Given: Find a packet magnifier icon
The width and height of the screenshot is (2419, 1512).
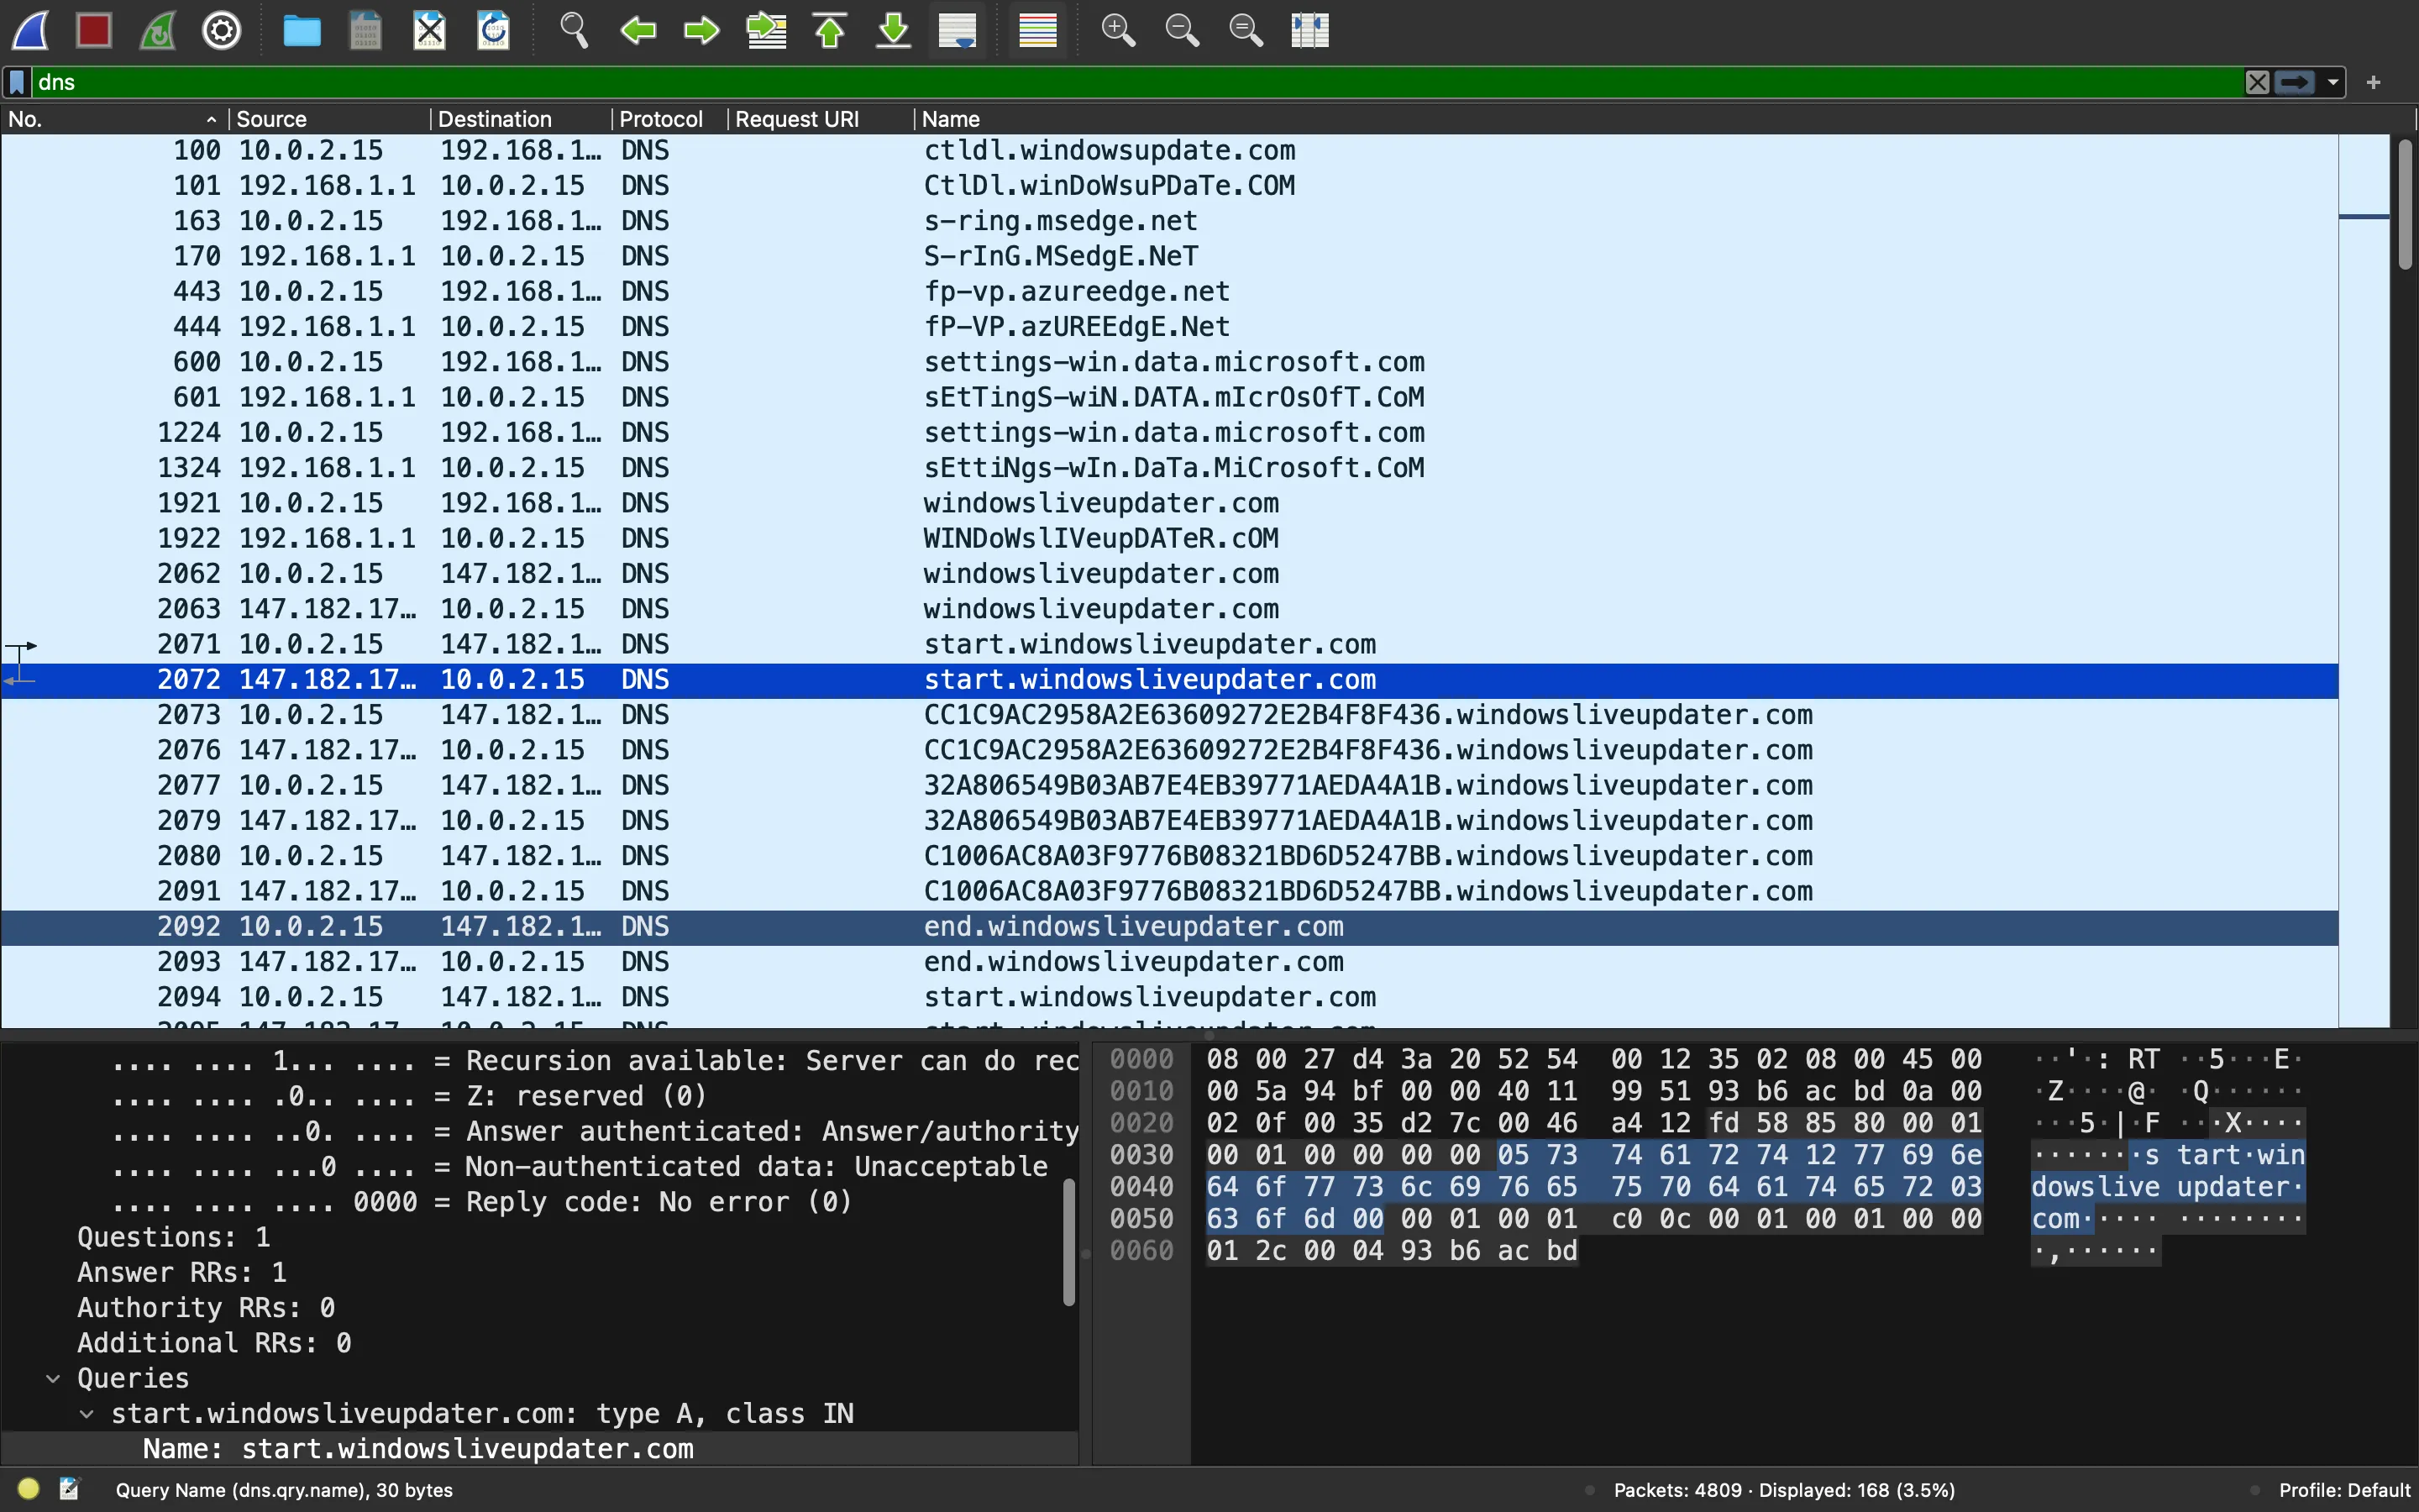Looking at the screenshot, I should tap(573, 31).
